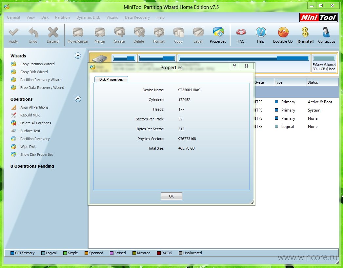
Task: Select the Active & Boot partition row
Action: 297,102
